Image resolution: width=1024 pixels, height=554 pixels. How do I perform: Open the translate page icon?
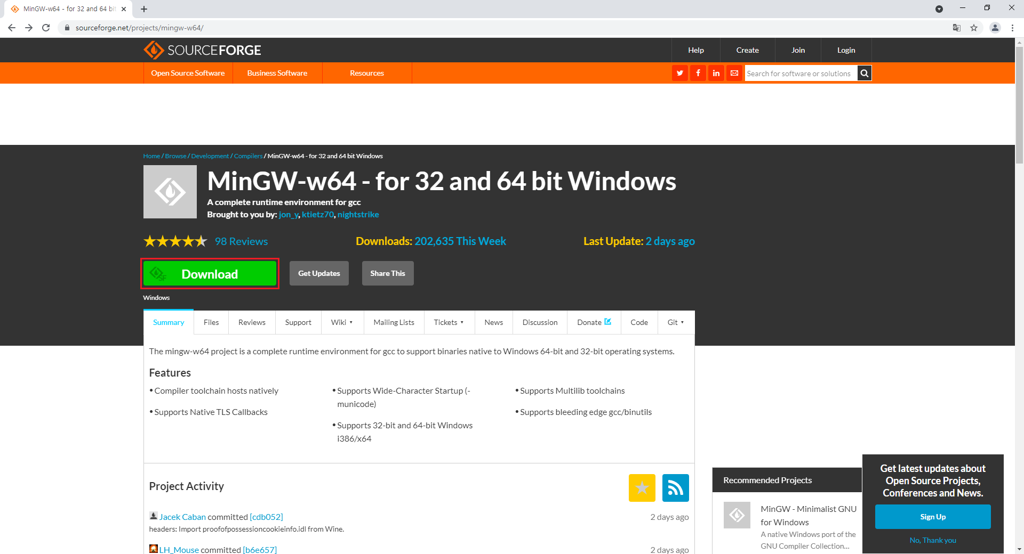coord(957,28)
